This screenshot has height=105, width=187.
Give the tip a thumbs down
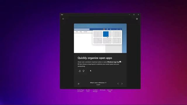(84, 71)
